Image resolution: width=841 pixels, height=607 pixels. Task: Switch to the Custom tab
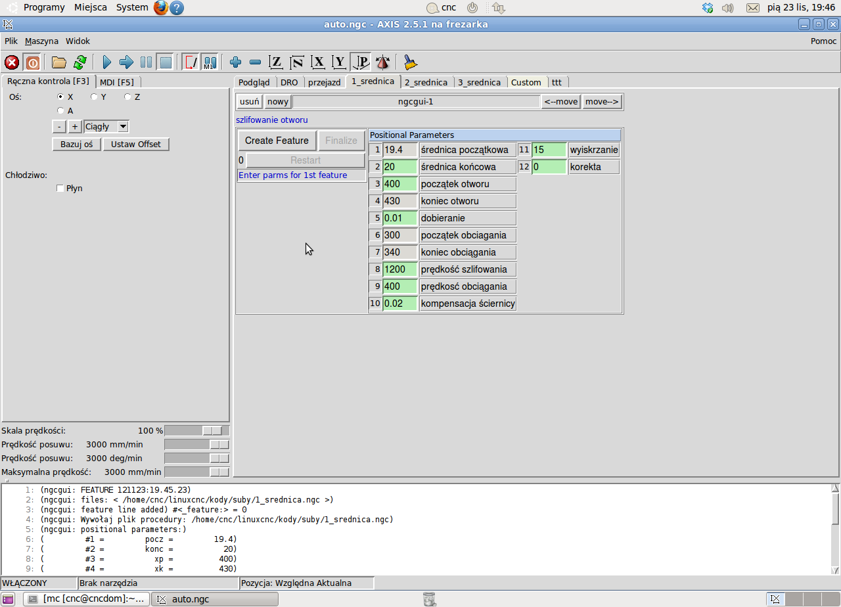(526, 82)
